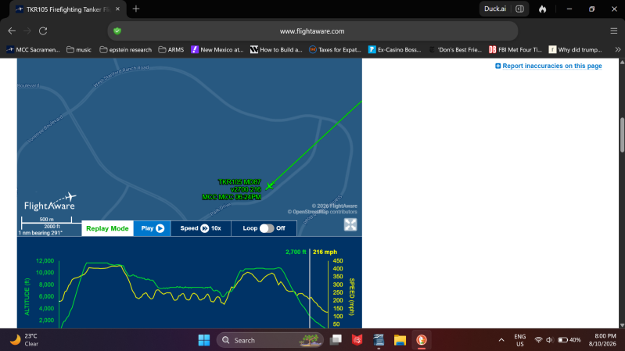Open the red Brave-like app in taskbar
This screenshot has width=625, height=351.
[357, 340]
